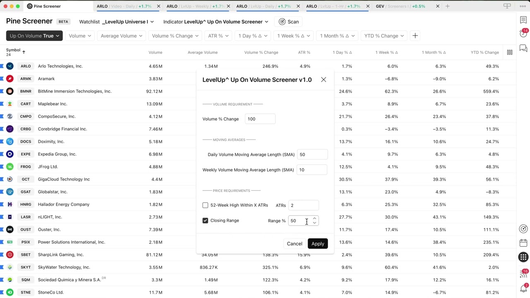Open the screener target icon in right sidebar
This screenshot has height=298, width=530.
click(523, 229)
